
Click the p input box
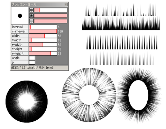pyautogui.click(x=32, y=62)
